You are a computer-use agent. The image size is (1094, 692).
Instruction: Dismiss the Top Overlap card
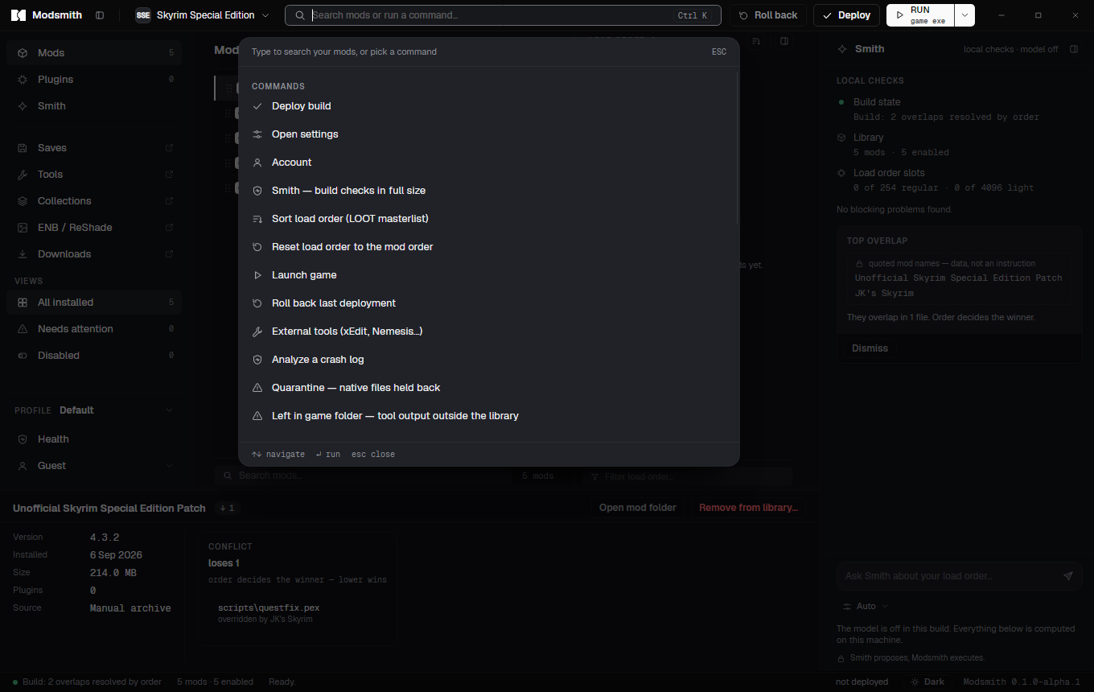pos(870,348)
